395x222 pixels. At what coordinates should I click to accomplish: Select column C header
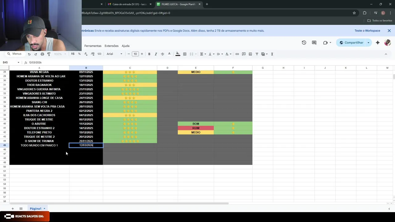(130, 68)
